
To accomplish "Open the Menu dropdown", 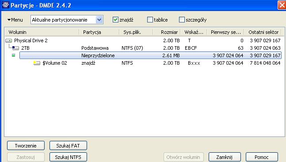I will pyautogui.click(x=15, y=20).
